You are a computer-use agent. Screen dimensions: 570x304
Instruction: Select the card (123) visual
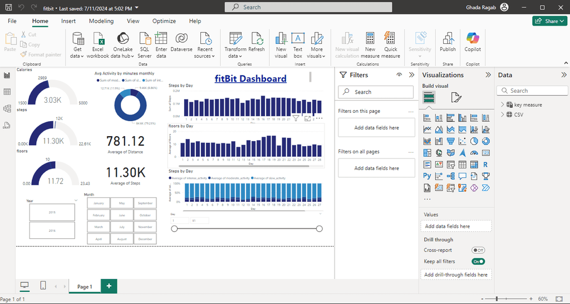(485, 153)
